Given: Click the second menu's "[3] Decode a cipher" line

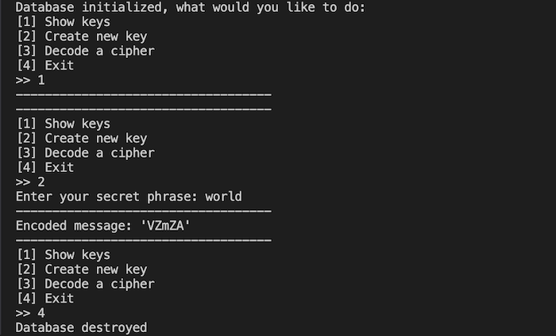Looking at the screenshot, I should click(x=85, y=153).
